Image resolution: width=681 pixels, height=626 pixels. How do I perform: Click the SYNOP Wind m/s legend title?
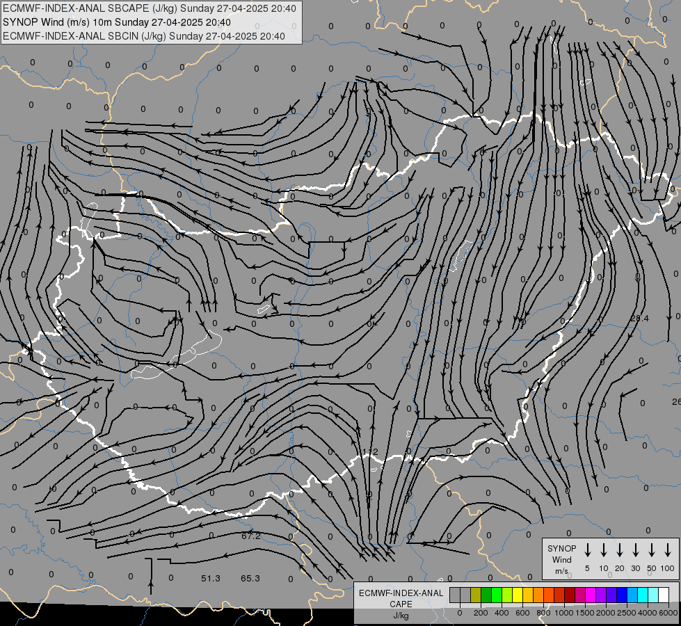coord(561,559)
